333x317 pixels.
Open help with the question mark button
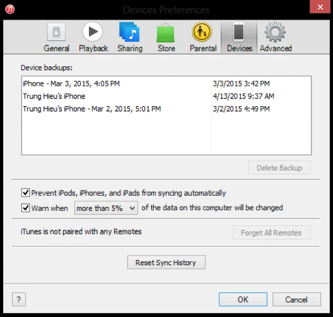(19, 299)
